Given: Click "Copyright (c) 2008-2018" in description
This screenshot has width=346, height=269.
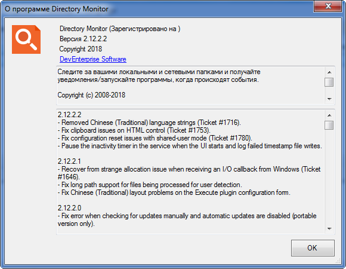Looking at the screenshot, I should point(91,95).
